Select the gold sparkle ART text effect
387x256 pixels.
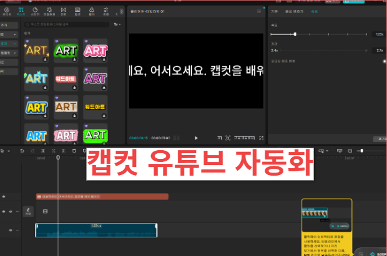(x=36, y=50)
